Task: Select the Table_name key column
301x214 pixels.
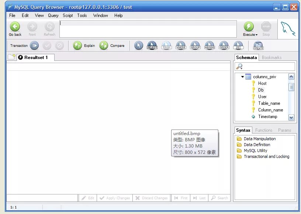Action: tap(269, 103)
